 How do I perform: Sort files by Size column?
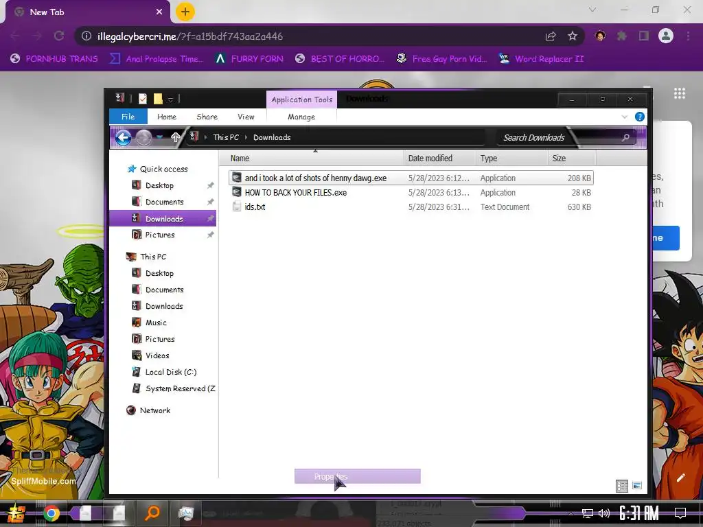point(572,159)
